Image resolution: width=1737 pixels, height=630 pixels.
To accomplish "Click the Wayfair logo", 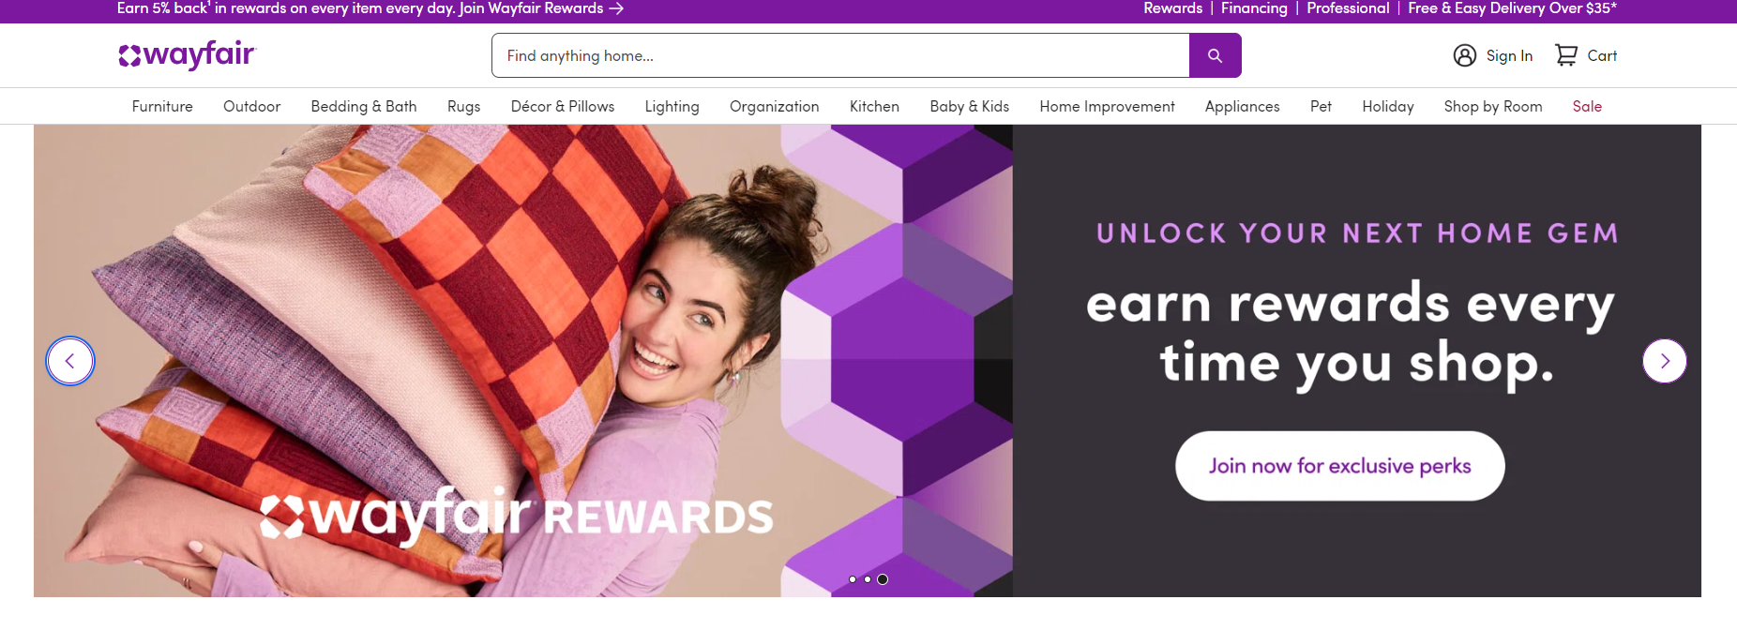I will pos(188,54).
